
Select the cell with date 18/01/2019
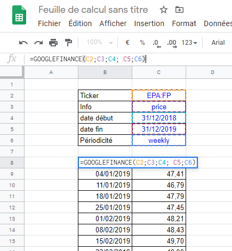[x=105, y=196]
